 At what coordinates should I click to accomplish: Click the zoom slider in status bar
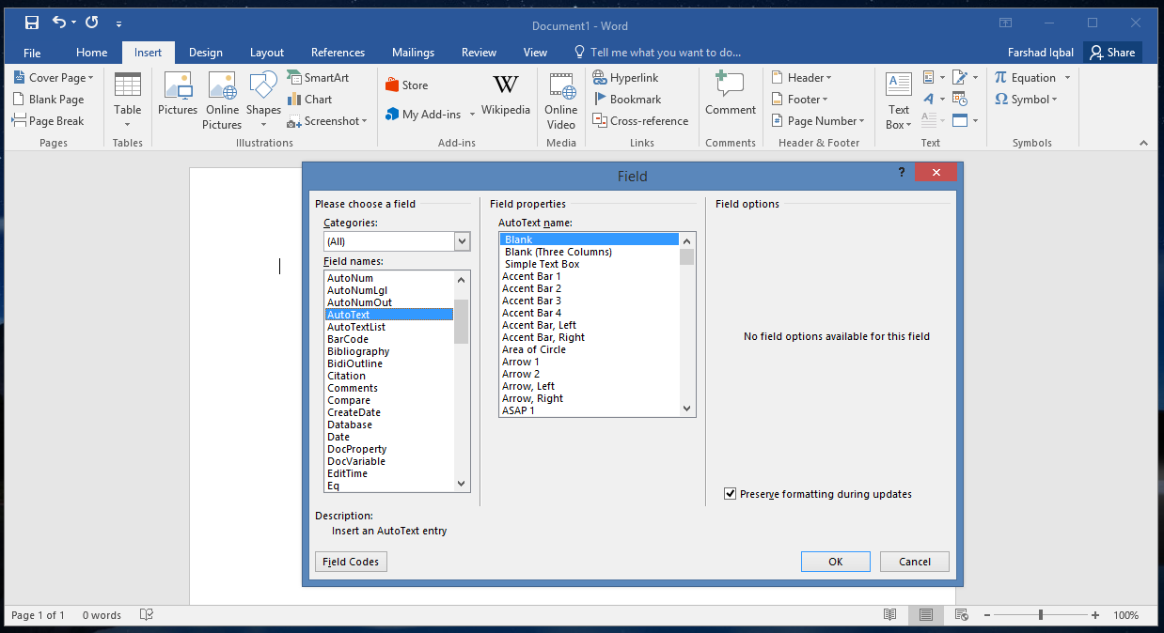pos(1040,615)
